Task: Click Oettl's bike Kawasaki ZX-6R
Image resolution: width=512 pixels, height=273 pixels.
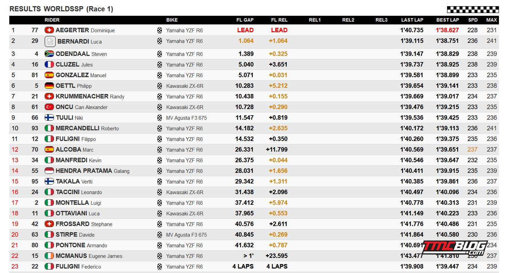Action: (x=185, y=86)
